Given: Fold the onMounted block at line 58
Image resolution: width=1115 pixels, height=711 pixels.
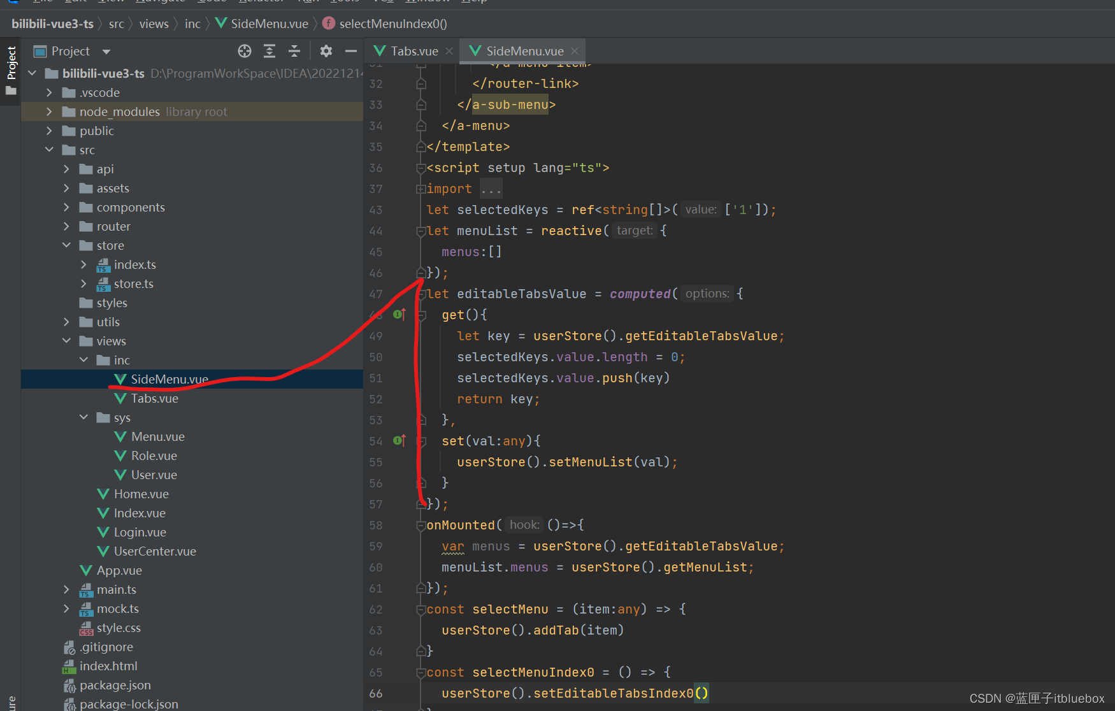Looking at the screenshot, I should [x=421, y=526].
